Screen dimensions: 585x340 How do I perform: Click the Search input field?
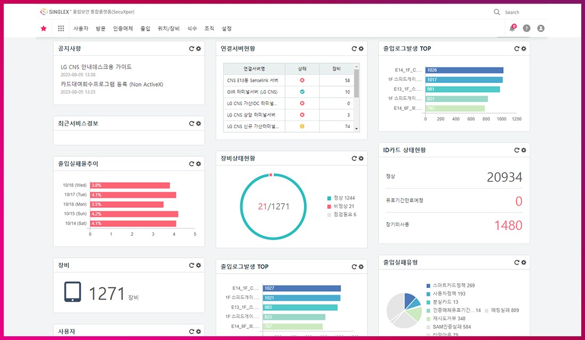click(x=524, y=12)
